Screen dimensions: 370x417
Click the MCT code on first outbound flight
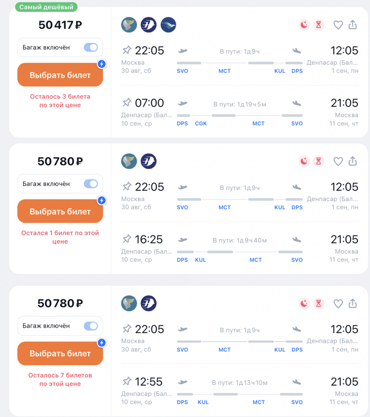click(x=224, y=71)
